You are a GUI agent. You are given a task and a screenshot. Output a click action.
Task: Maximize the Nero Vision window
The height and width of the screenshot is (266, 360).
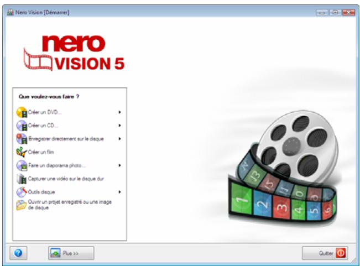click(335, 13)
